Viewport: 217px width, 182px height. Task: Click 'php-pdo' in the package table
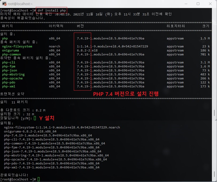point(9,82)
